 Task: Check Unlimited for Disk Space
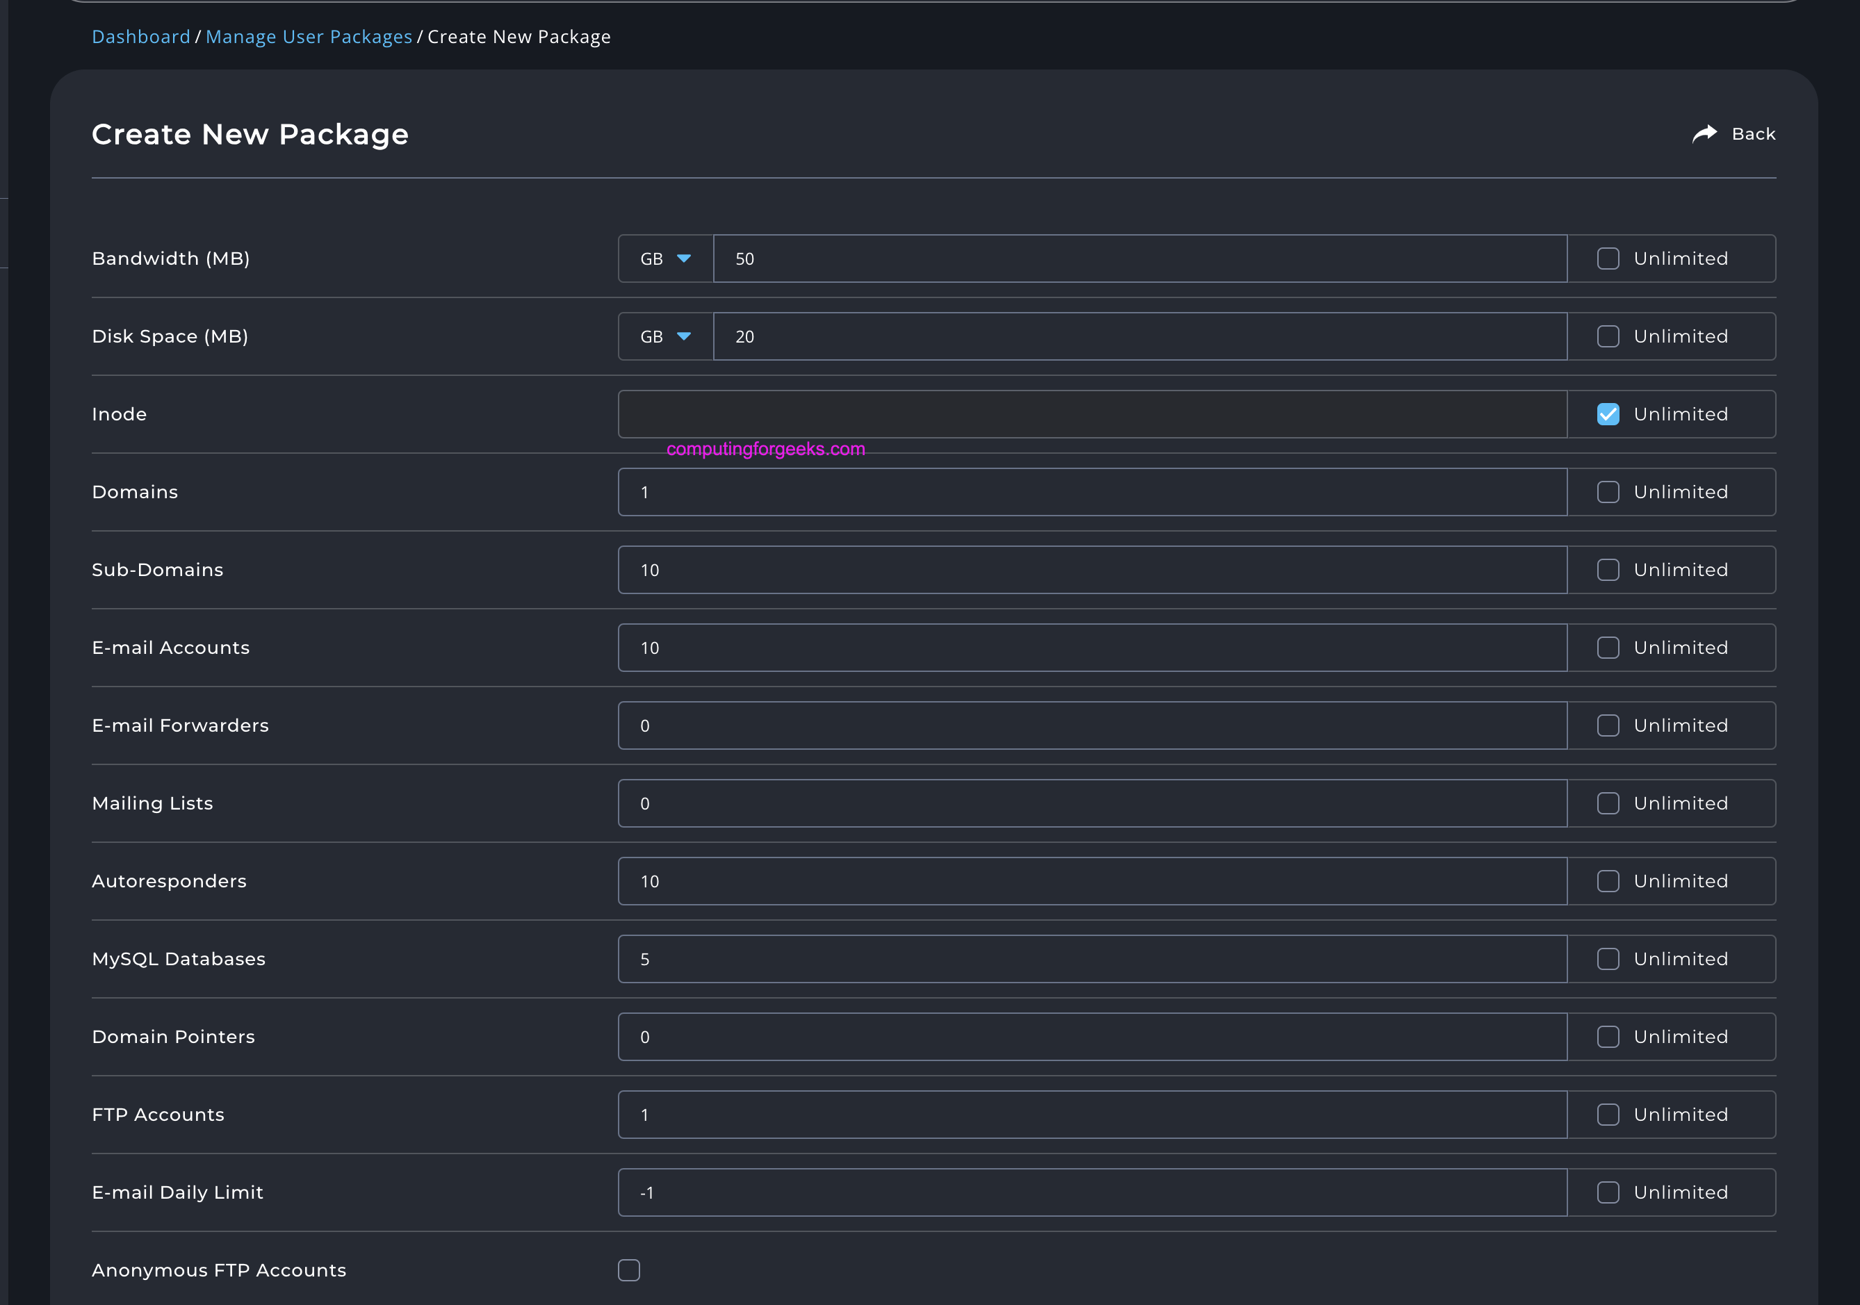click(x=1607, y=336)
